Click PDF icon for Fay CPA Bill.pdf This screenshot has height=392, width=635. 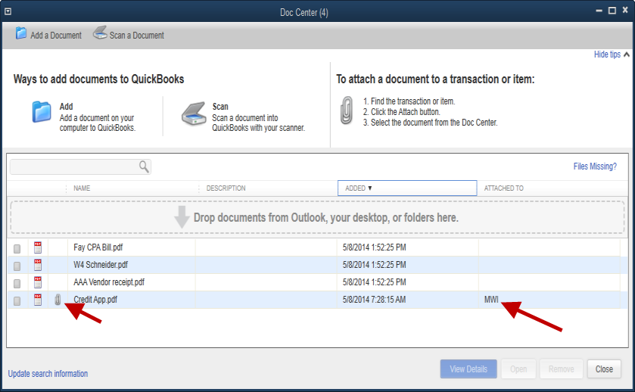[38, 247]
